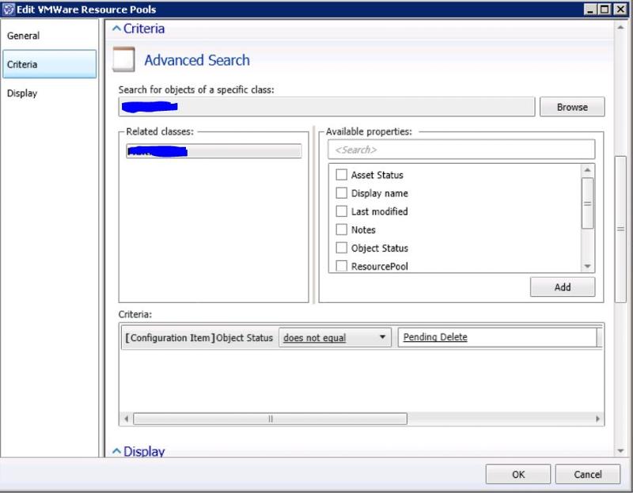Click the 'Advanced Search' heading text
The height and width of the screenshot is (493, 633).
(x=197, y=60)
